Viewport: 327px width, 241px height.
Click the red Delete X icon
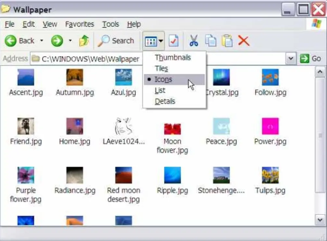[x=243, y=41]
